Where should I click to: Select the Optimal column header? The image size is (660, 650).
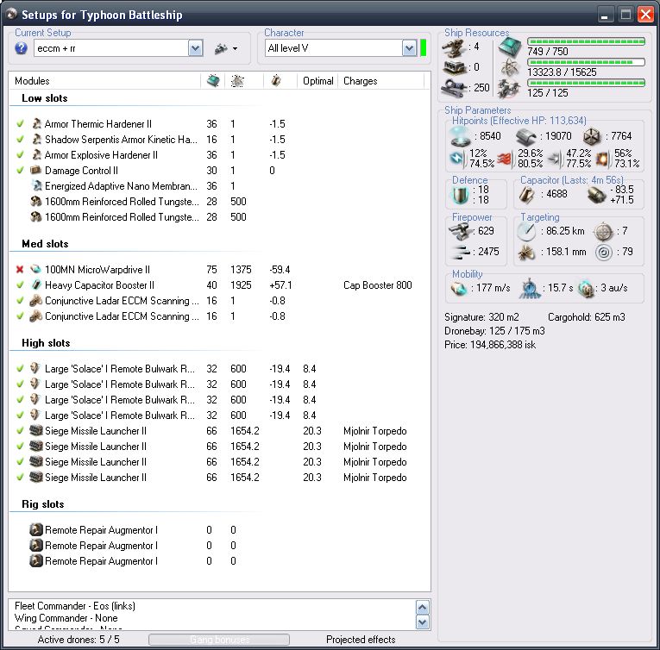317,81
